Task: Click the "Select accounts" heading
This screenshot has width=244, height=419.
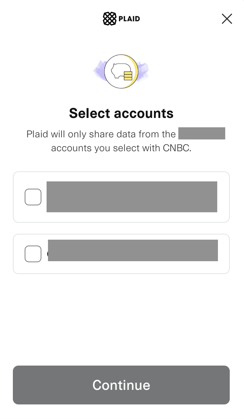Action: 121,113
